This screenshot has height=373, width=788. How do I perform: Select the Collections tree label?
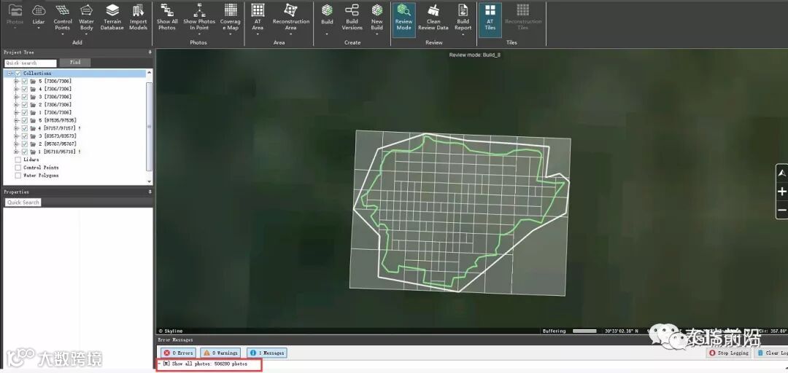pos(37,74)
